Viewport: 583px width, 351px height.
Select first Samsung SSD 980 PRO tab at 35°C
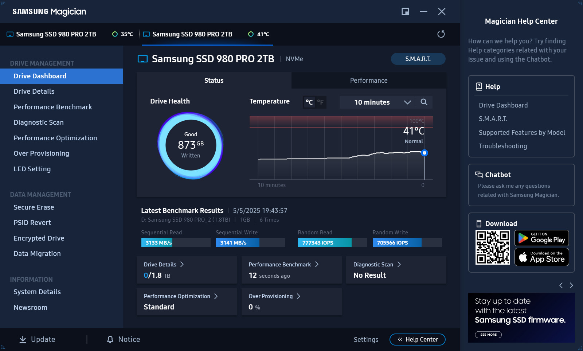point(70,34)
